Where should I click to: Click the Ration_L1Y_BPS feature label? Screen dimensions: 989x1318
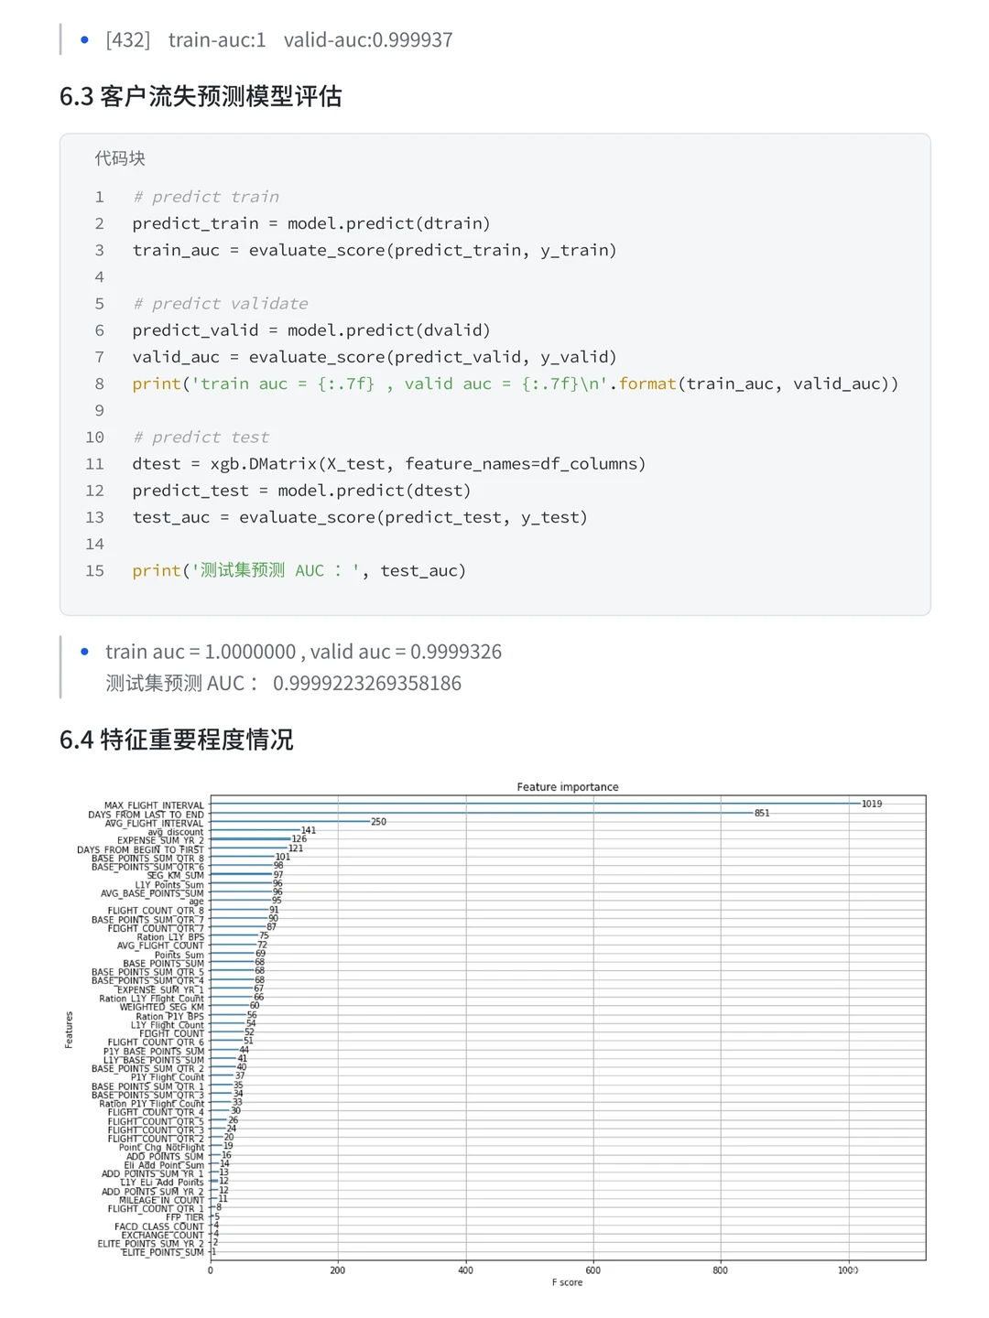(x=170, y=937)
